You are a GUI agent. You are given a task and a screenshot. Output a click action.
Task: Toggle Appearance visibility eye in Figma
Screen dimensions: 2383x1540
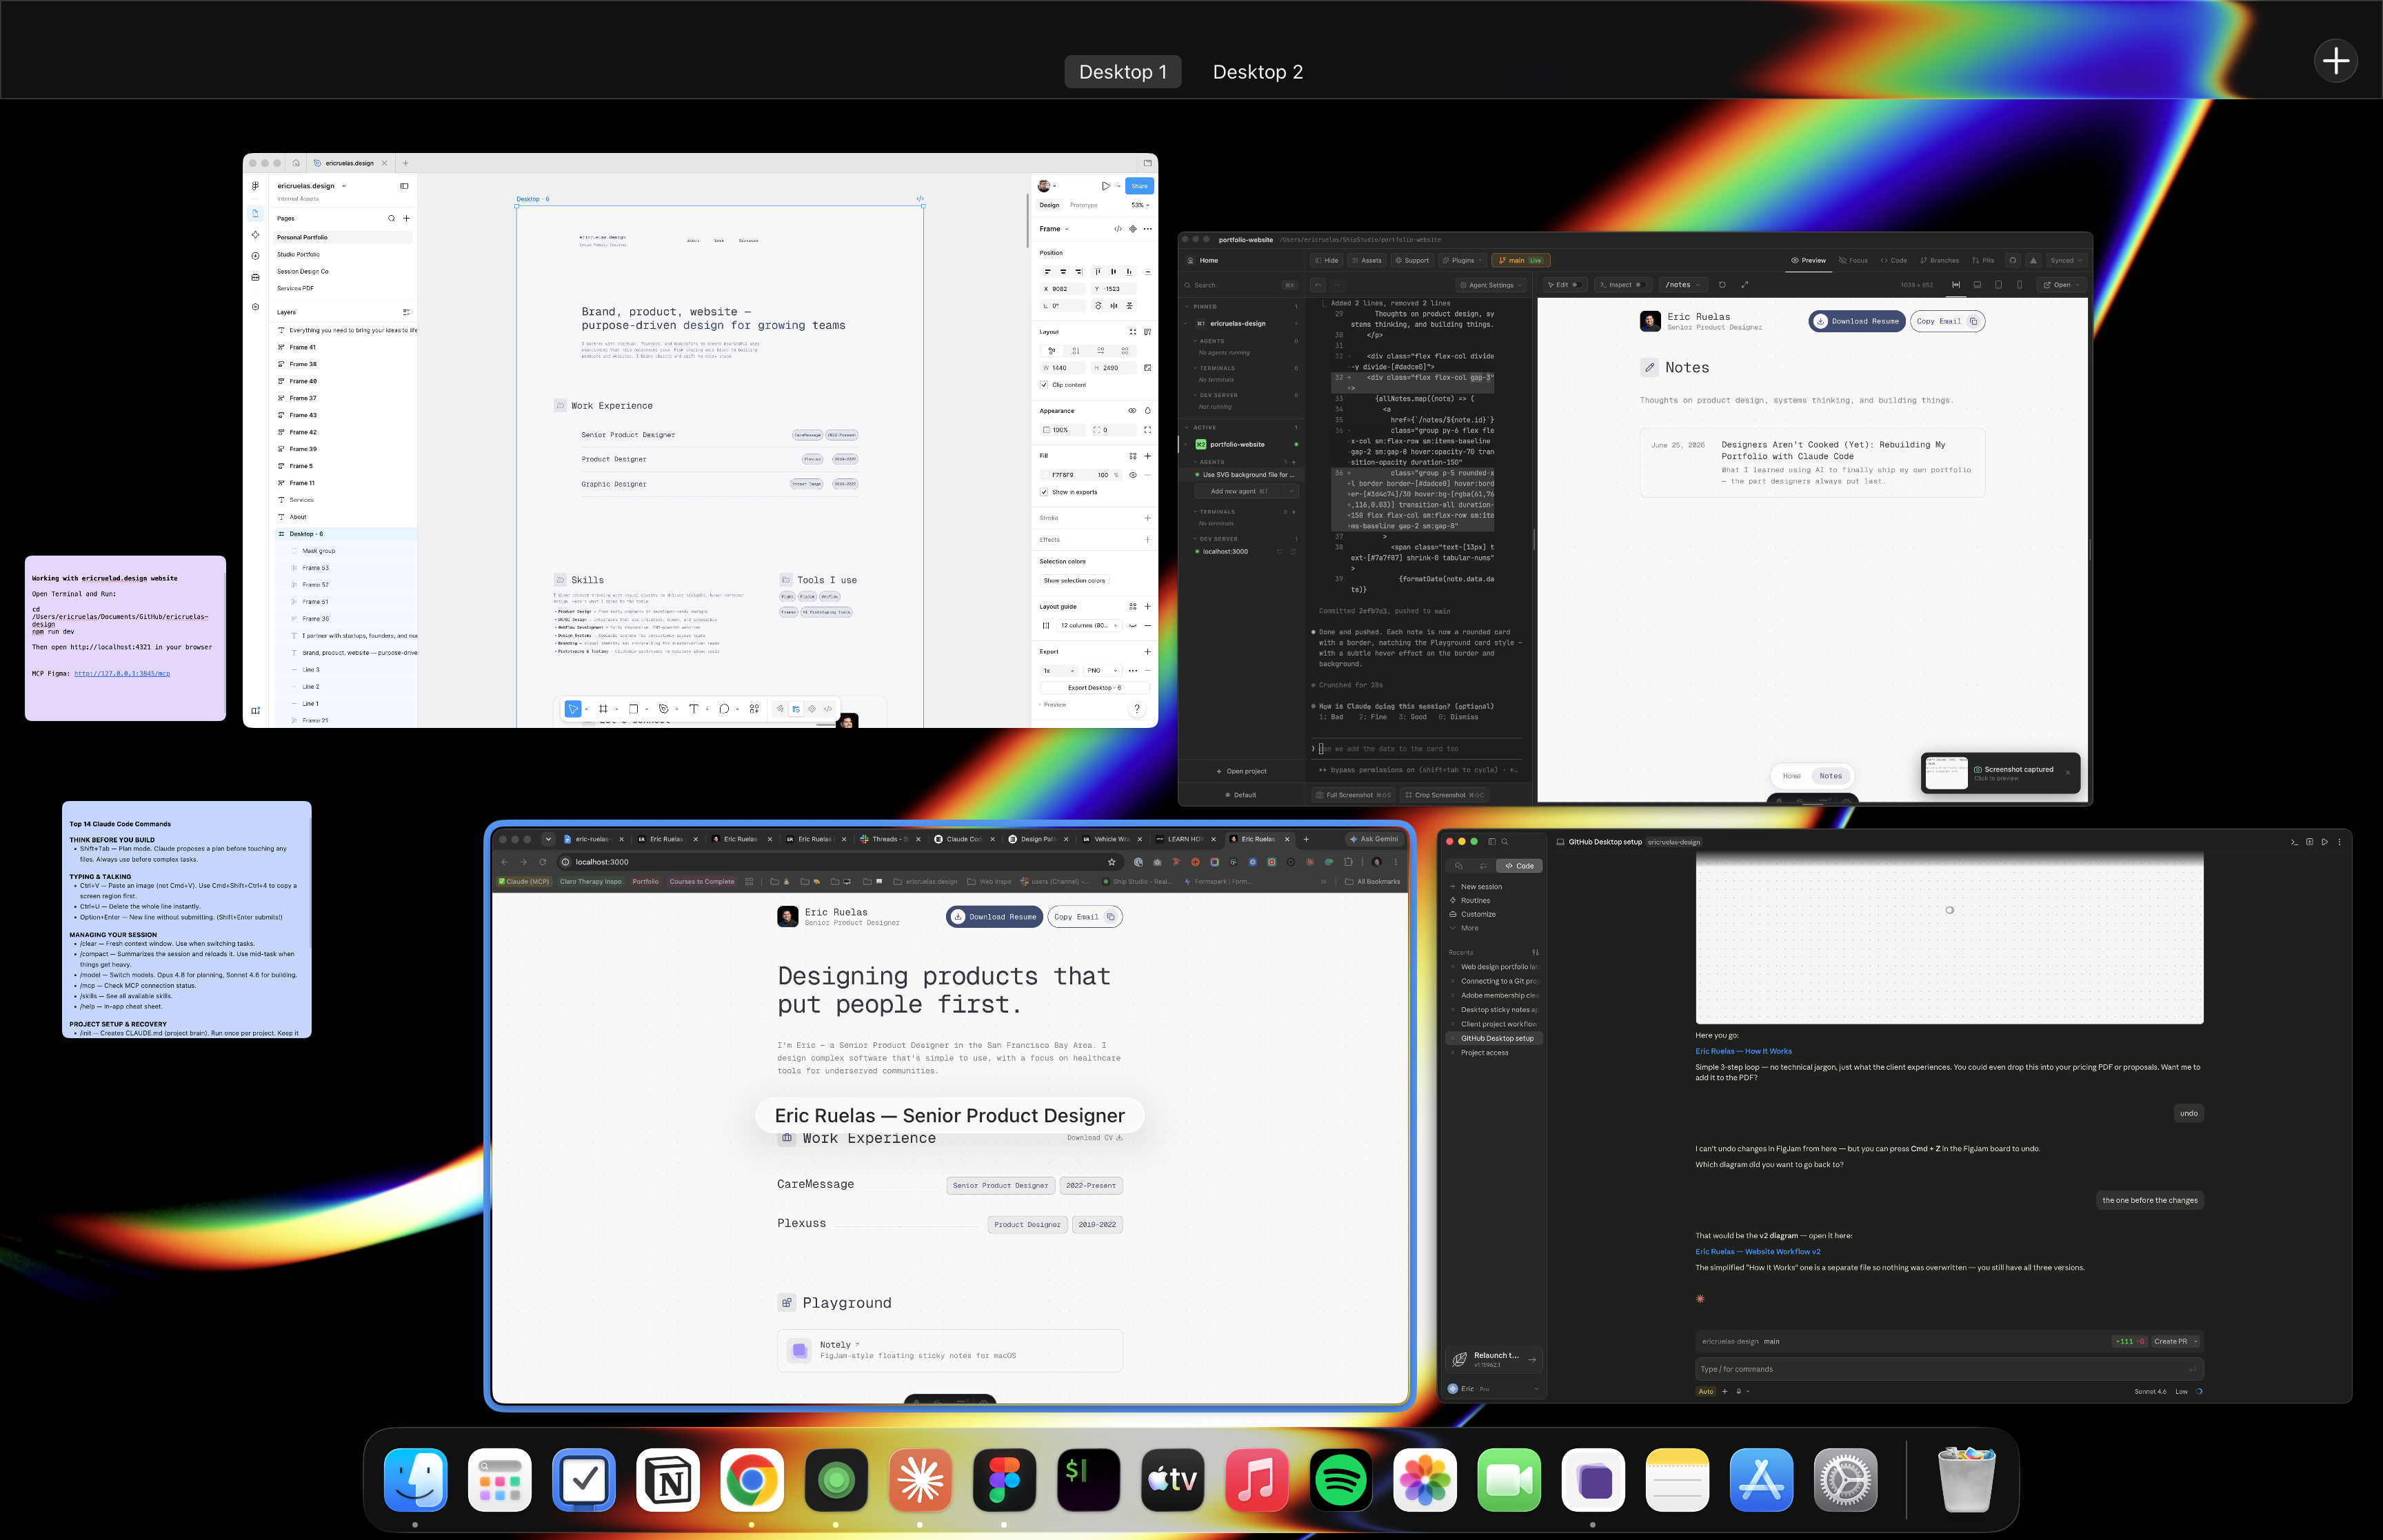coord(1132,411)
